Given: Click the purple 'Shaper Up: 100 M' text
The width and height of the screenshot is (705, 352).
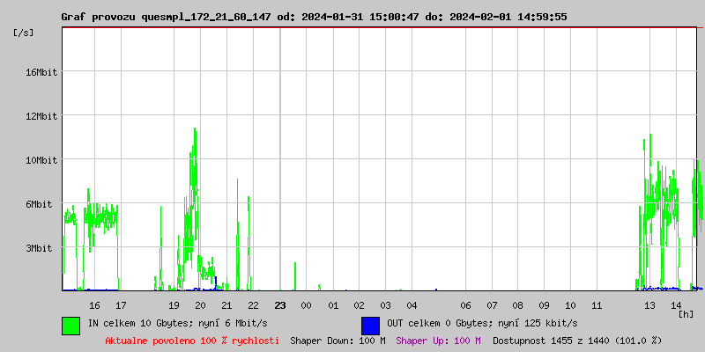Looking at the screenshot, I should pos(438,341).
